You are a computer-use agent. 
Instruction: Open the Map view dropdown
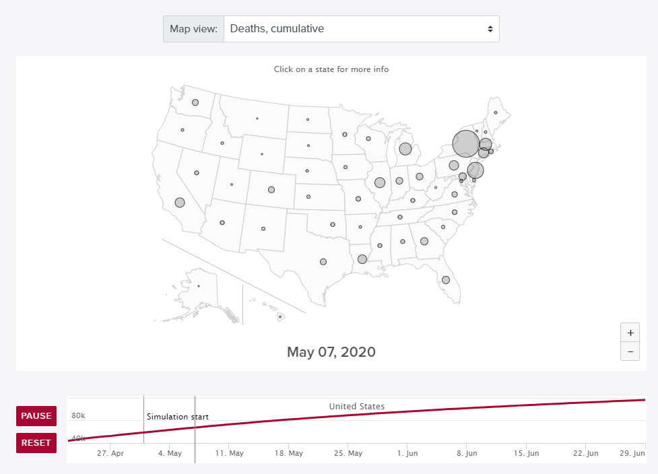coord(361,29)
